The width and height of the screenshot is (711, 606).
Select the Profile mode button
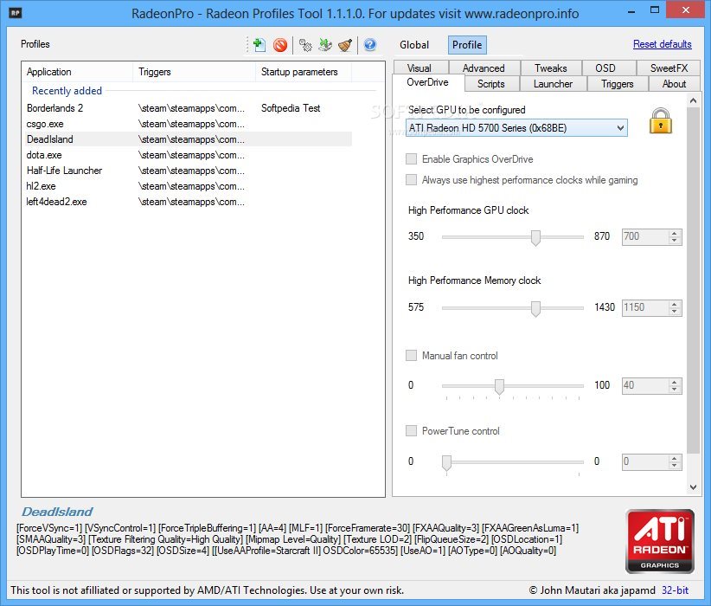pyautogui.click(x=467, y=45)
